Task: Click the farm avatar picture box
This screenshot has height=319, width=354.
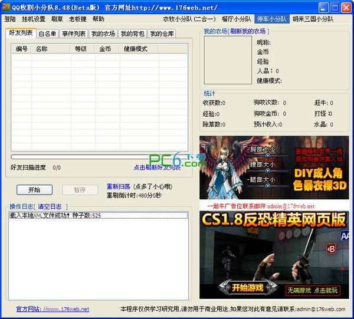Action: coord(228,60)
